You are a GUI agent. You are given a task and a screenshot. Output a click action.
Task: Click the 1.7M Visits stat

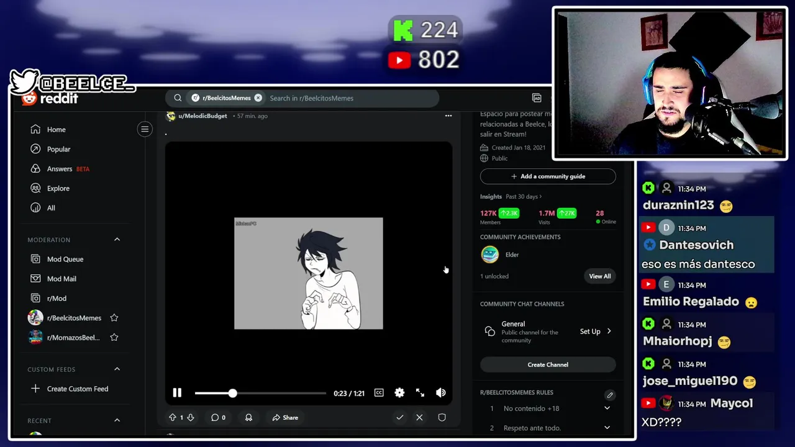click(558, 216)
